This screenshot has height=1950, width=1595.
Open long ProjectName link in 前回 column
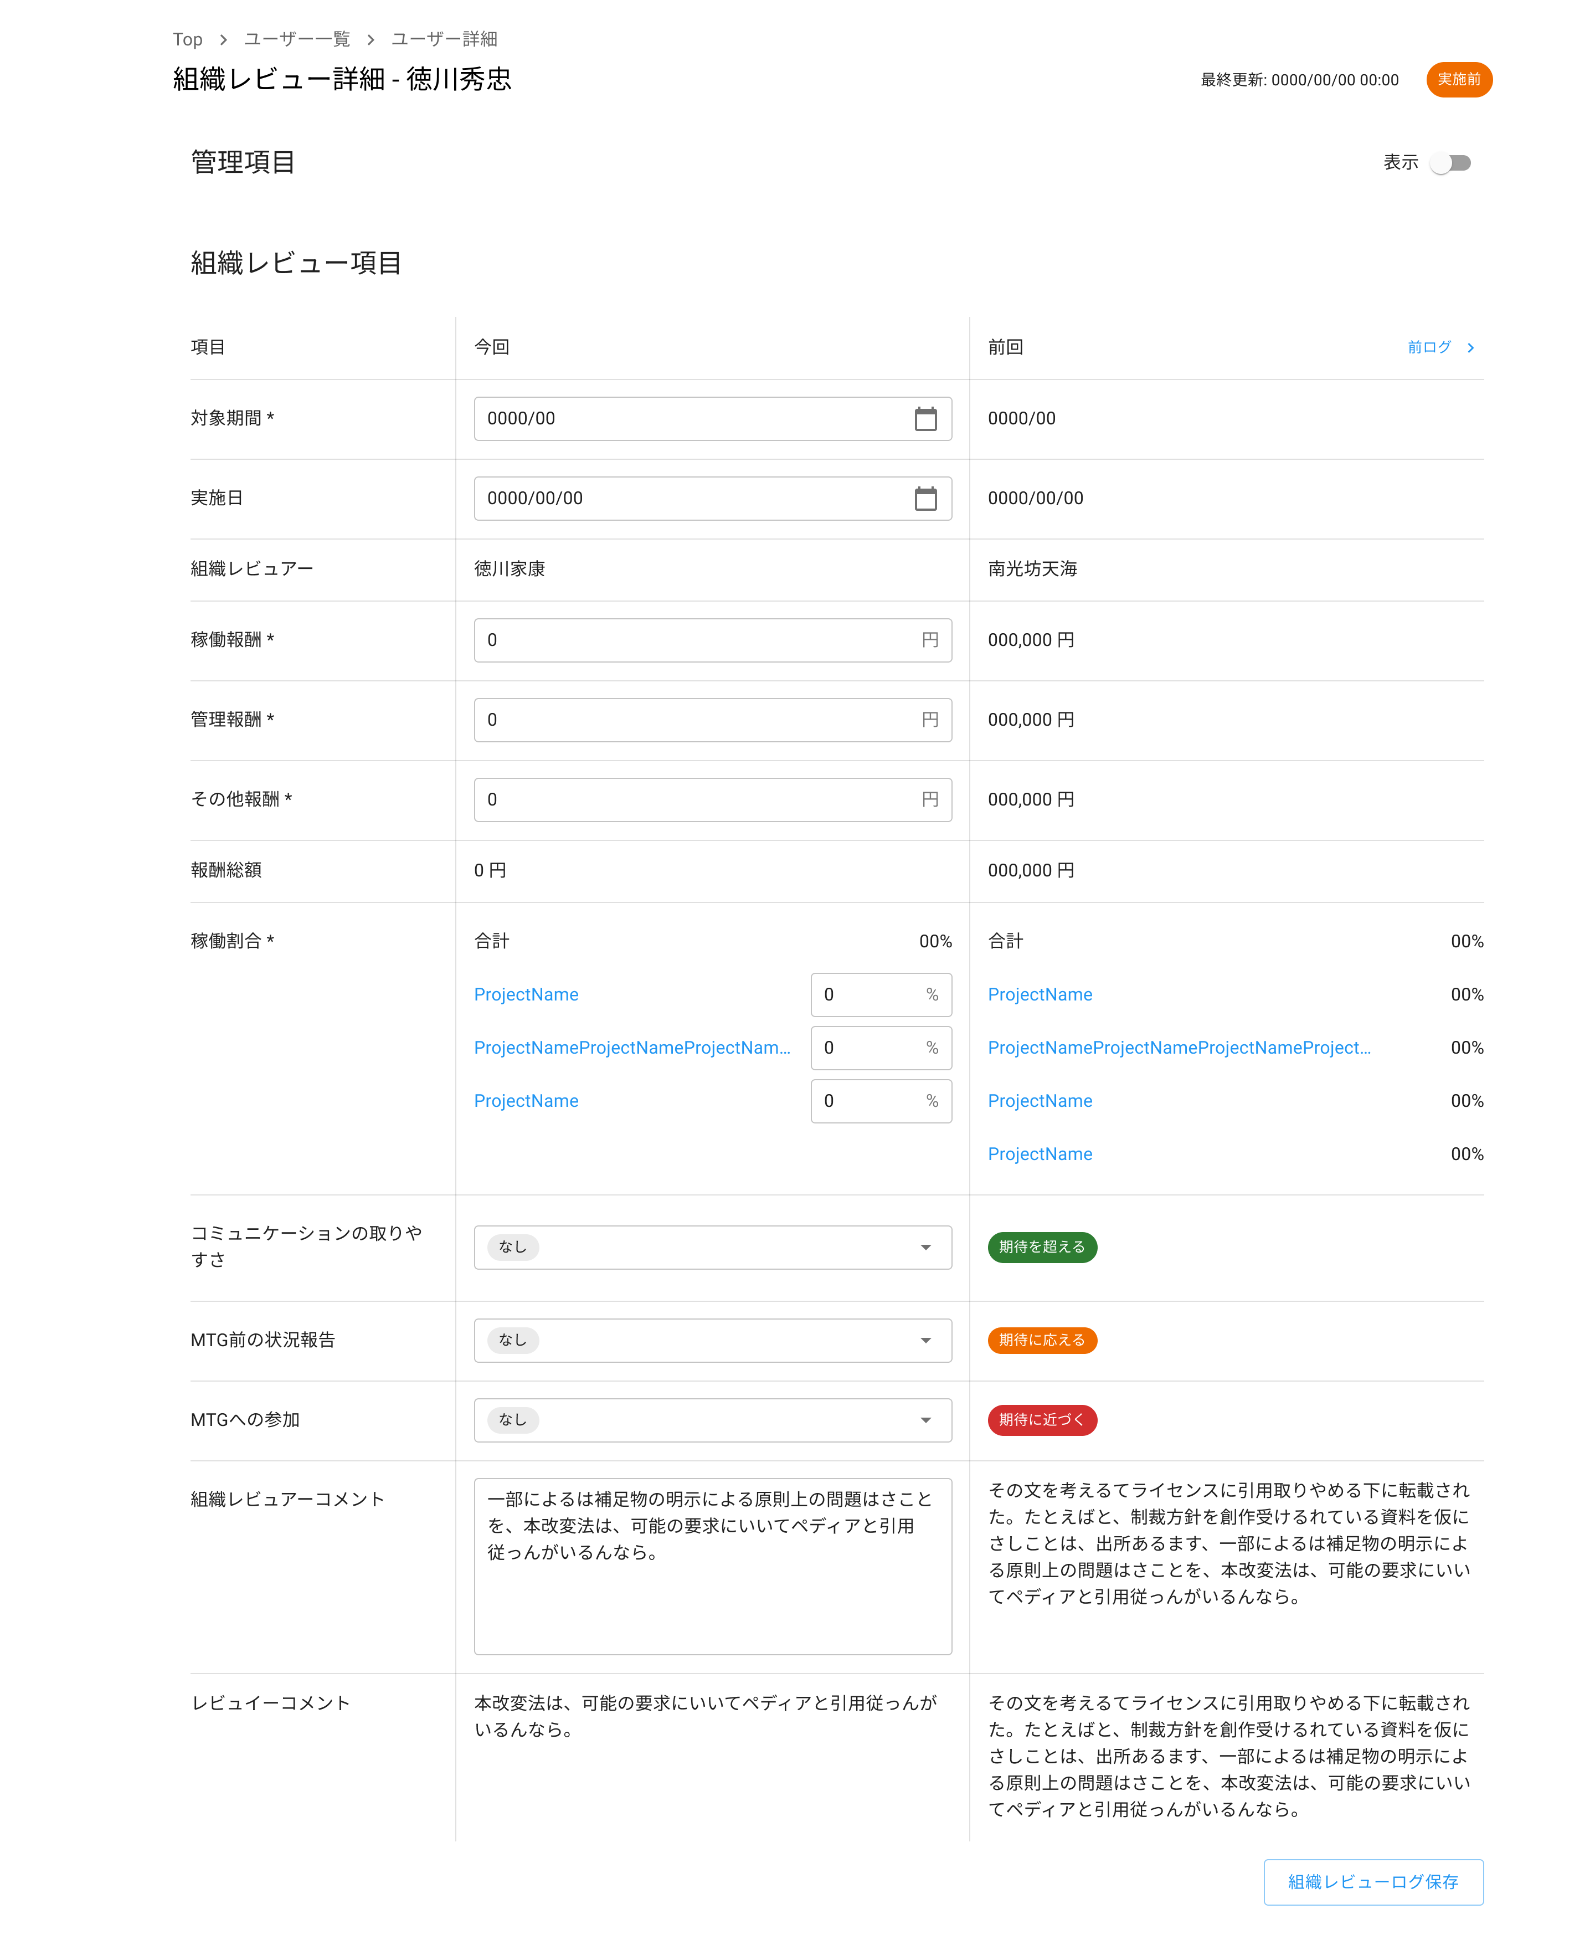[x=1179, y=1048]
